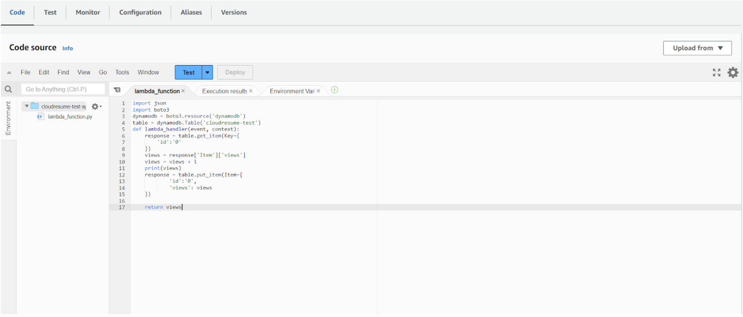Click the Deploy button

coord(235,72)
